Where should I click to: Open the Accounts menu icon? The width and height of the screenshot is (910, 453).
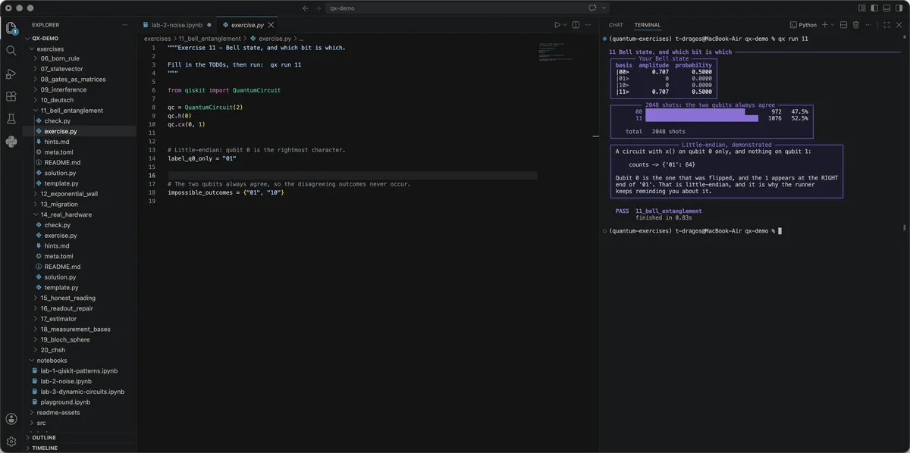pos(11,418)
